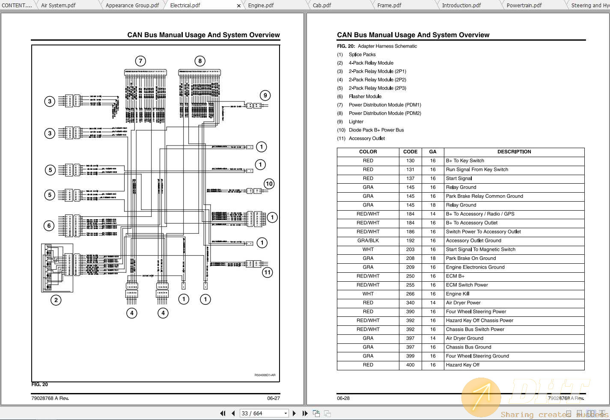Image resolution: width=610 pixels, height=420 pixels.
Task: Open the Appearance Group.pdf tab
Action: coord(132,5)
